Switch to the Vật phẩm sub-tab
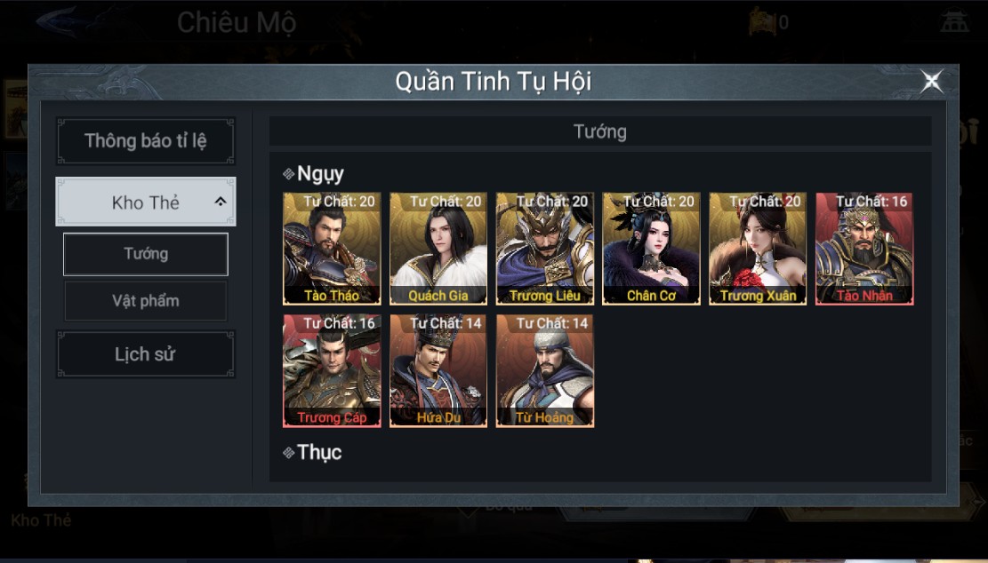 point(146,301)
